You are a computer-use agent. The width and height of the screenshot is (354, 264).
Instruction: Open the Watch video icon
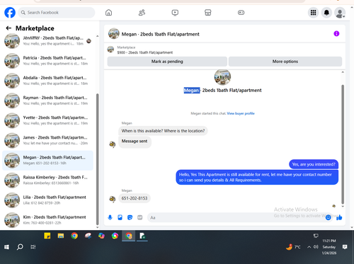pos(175,13)
